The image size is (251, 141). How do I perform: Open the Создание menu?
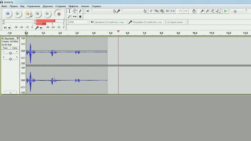click(60, 6)
